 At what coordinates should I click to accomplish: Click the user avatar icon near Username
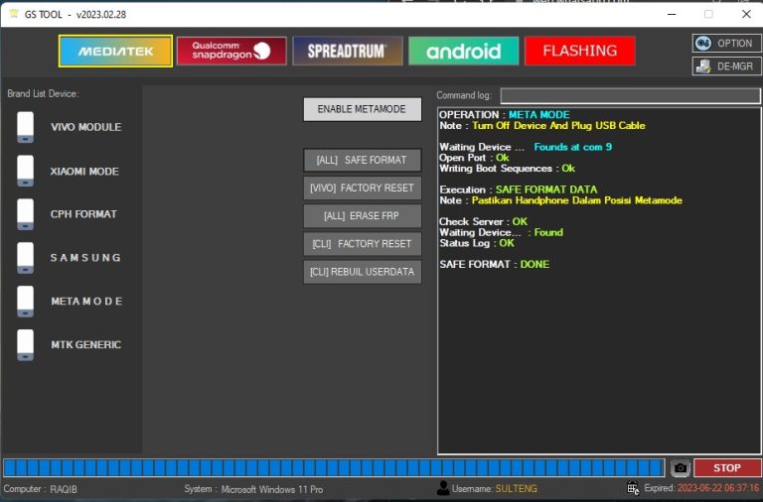(x=443, y=488)
